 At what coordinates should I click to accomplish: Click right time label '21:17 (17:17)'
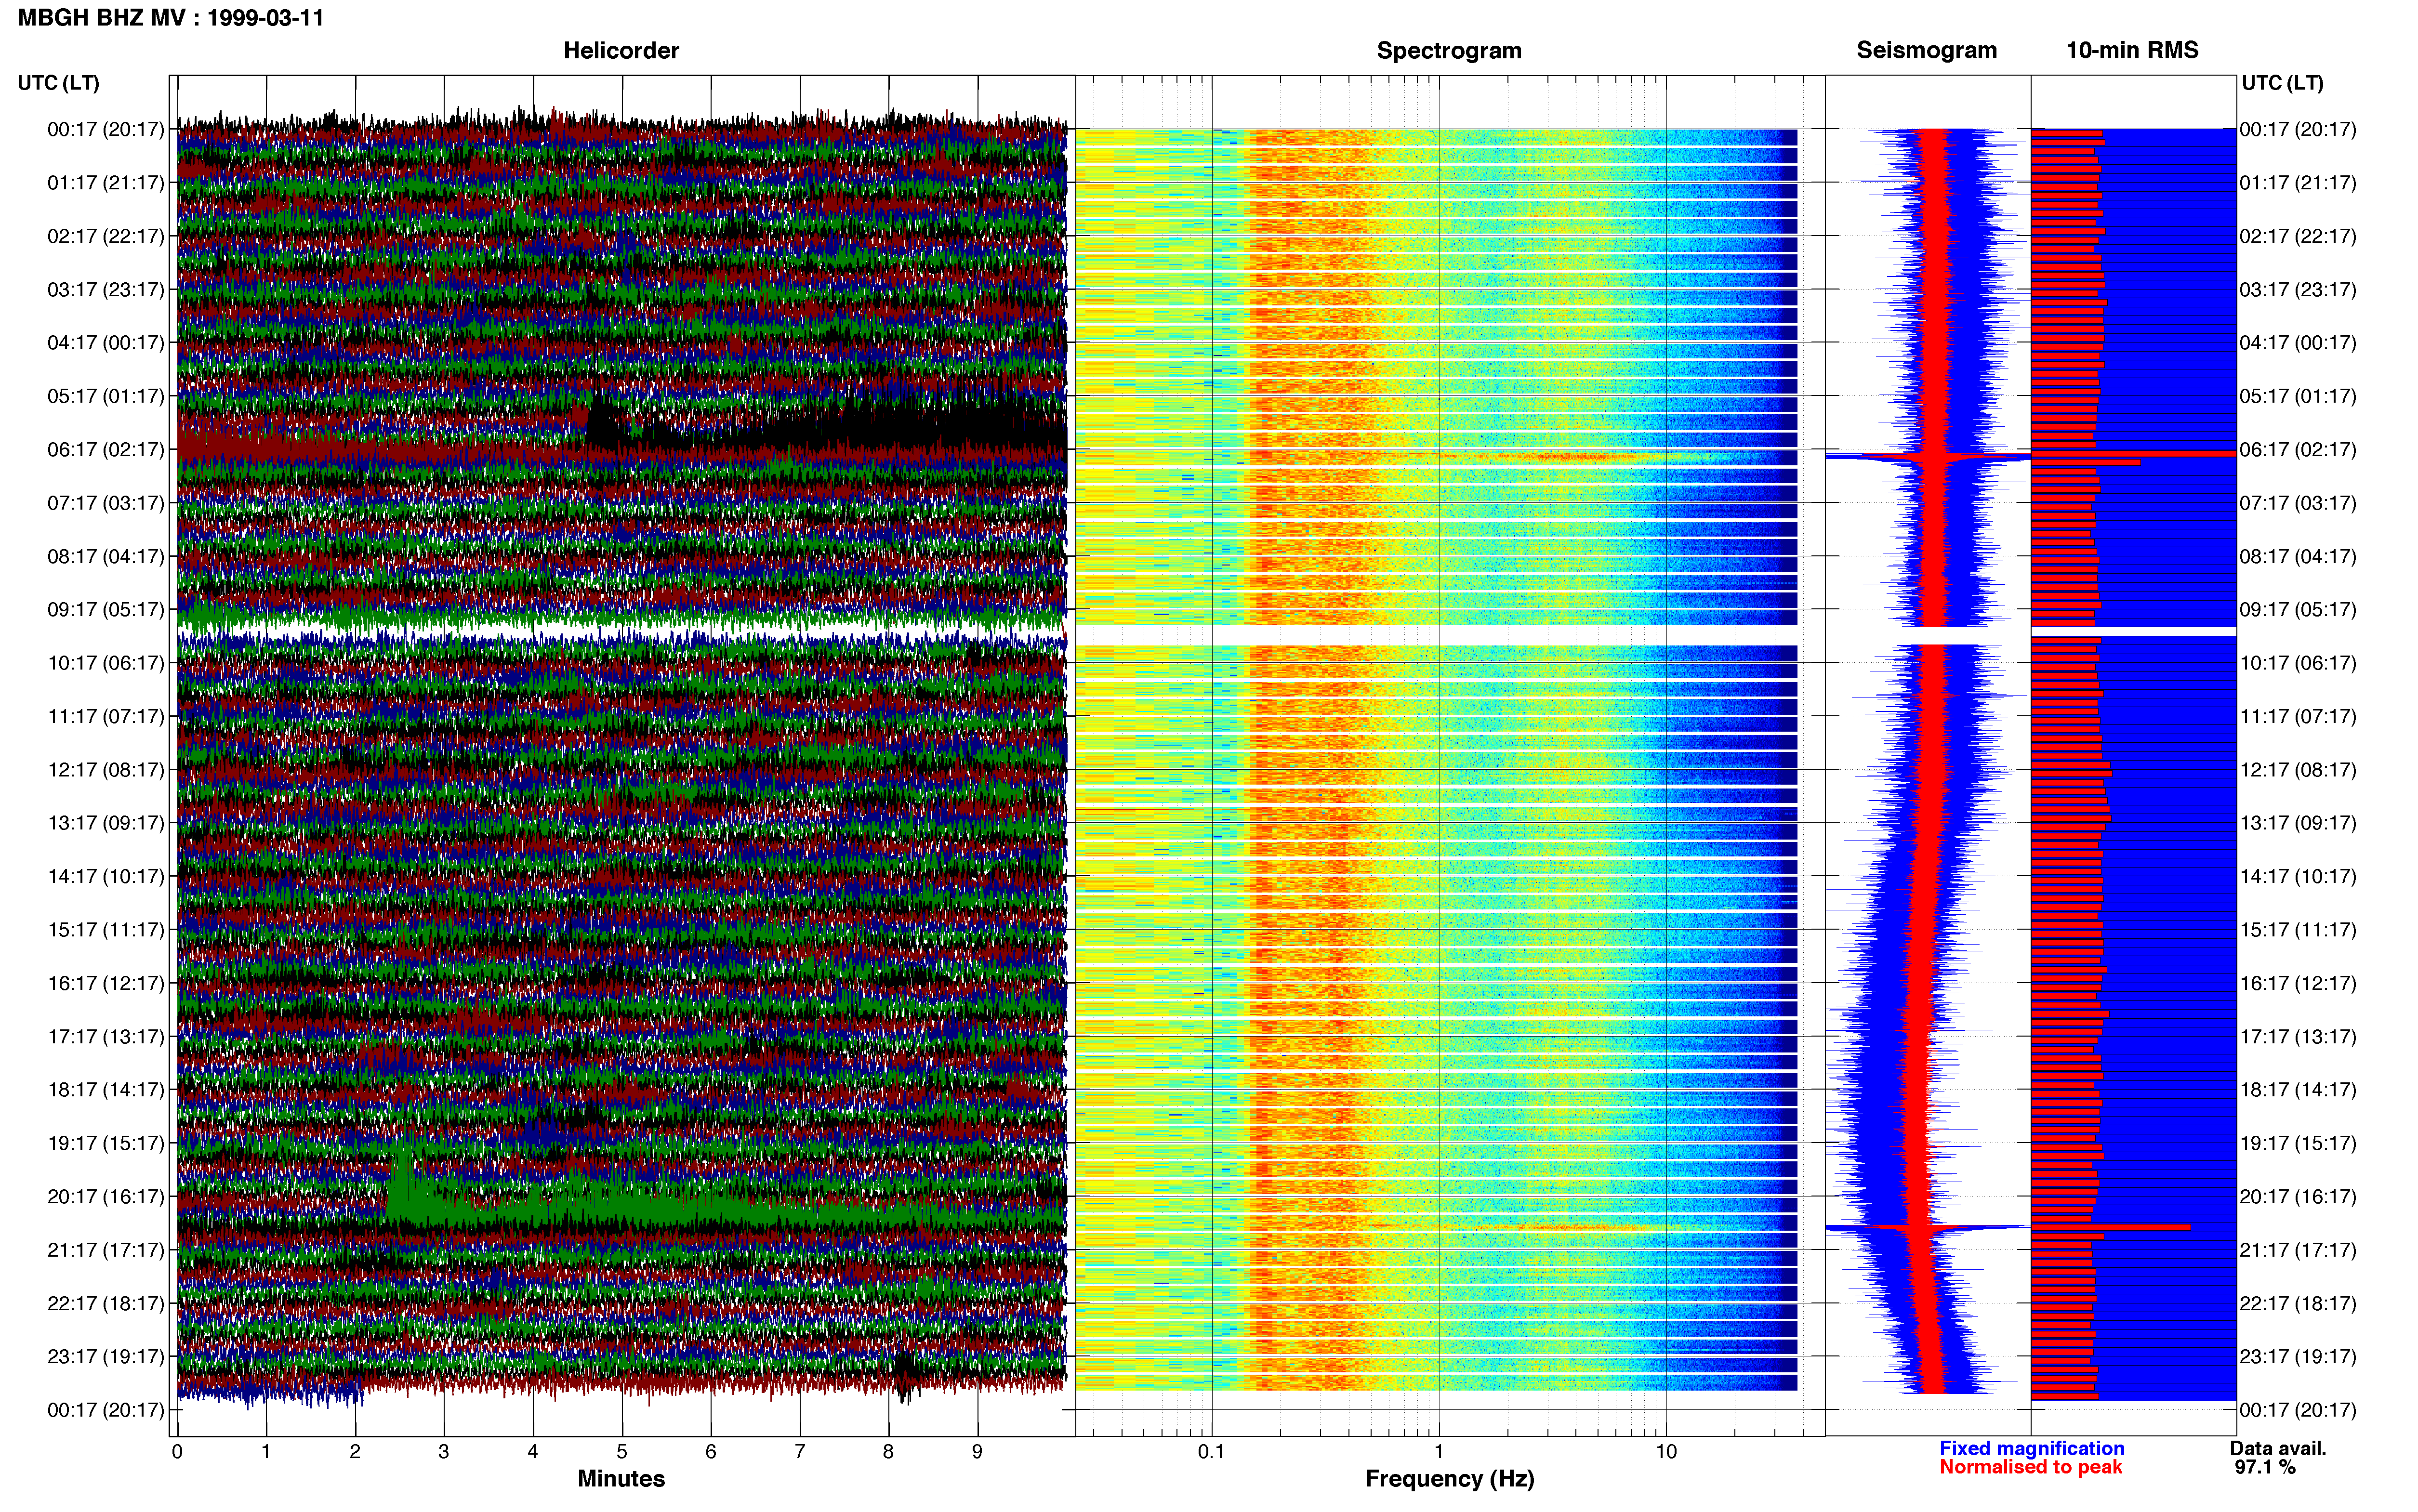pos(2298,1249)
